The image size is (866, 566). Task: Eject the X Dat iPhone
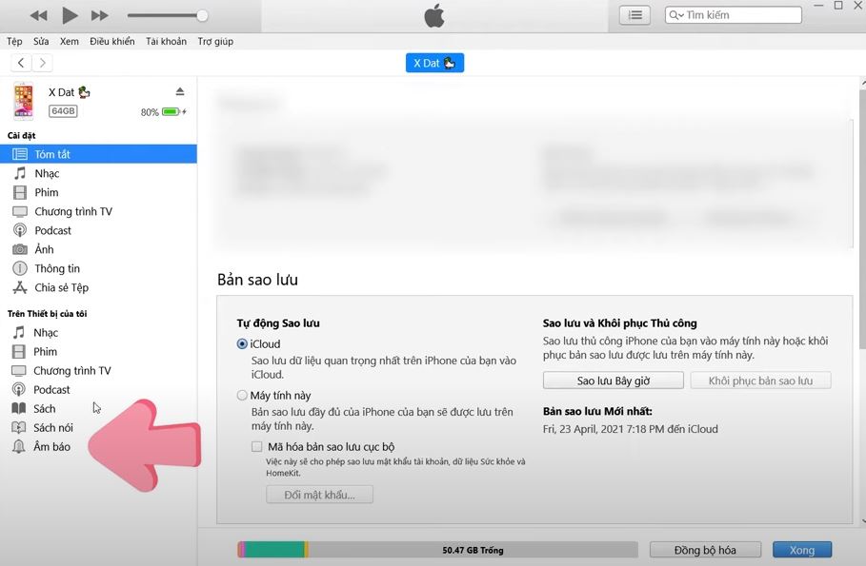pos(180,91)
